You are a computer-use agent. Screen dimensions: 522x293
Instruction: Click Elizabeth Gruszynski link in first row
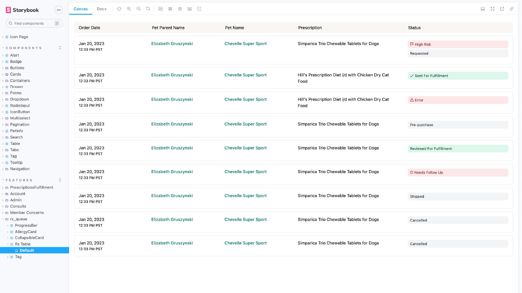click(x=172, y=44)
